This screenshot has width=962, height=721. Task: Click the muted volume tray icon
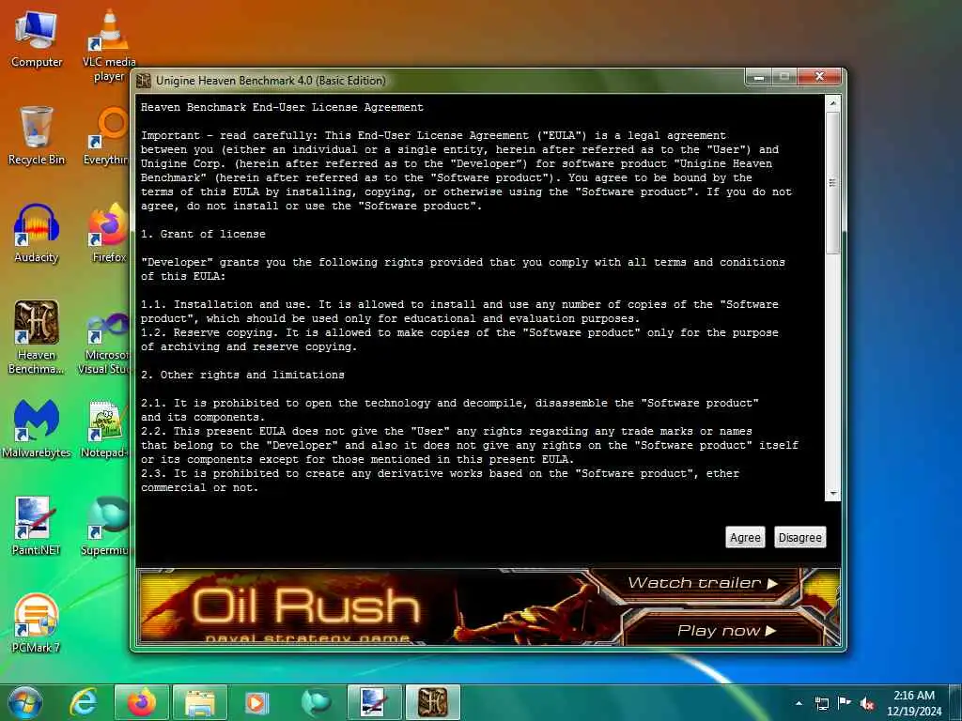coord(867,703)
